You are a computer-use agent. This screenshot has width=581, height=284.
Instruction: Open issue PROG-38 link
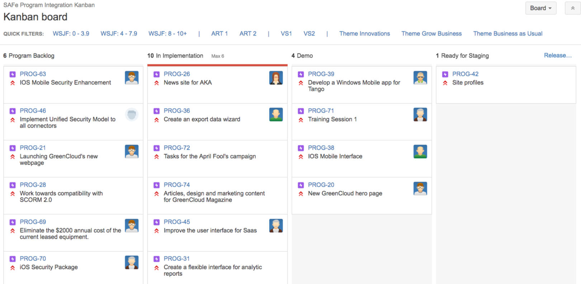click(321, 148)
